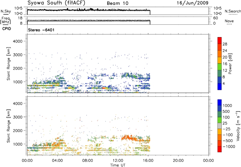Select the 'N.Search' legend label
241x167 pixels.
pyautogui.click(x=233, y=11)
